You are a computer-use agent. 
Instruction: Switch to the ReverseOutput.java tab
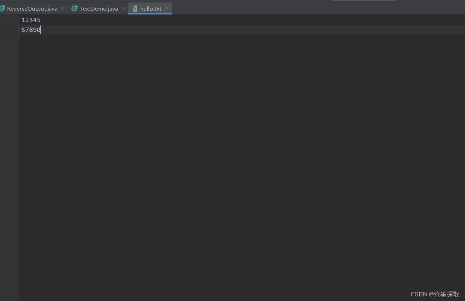coord(32,8)
